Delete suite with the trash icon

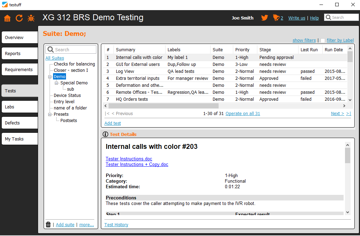tap(48, 224)
